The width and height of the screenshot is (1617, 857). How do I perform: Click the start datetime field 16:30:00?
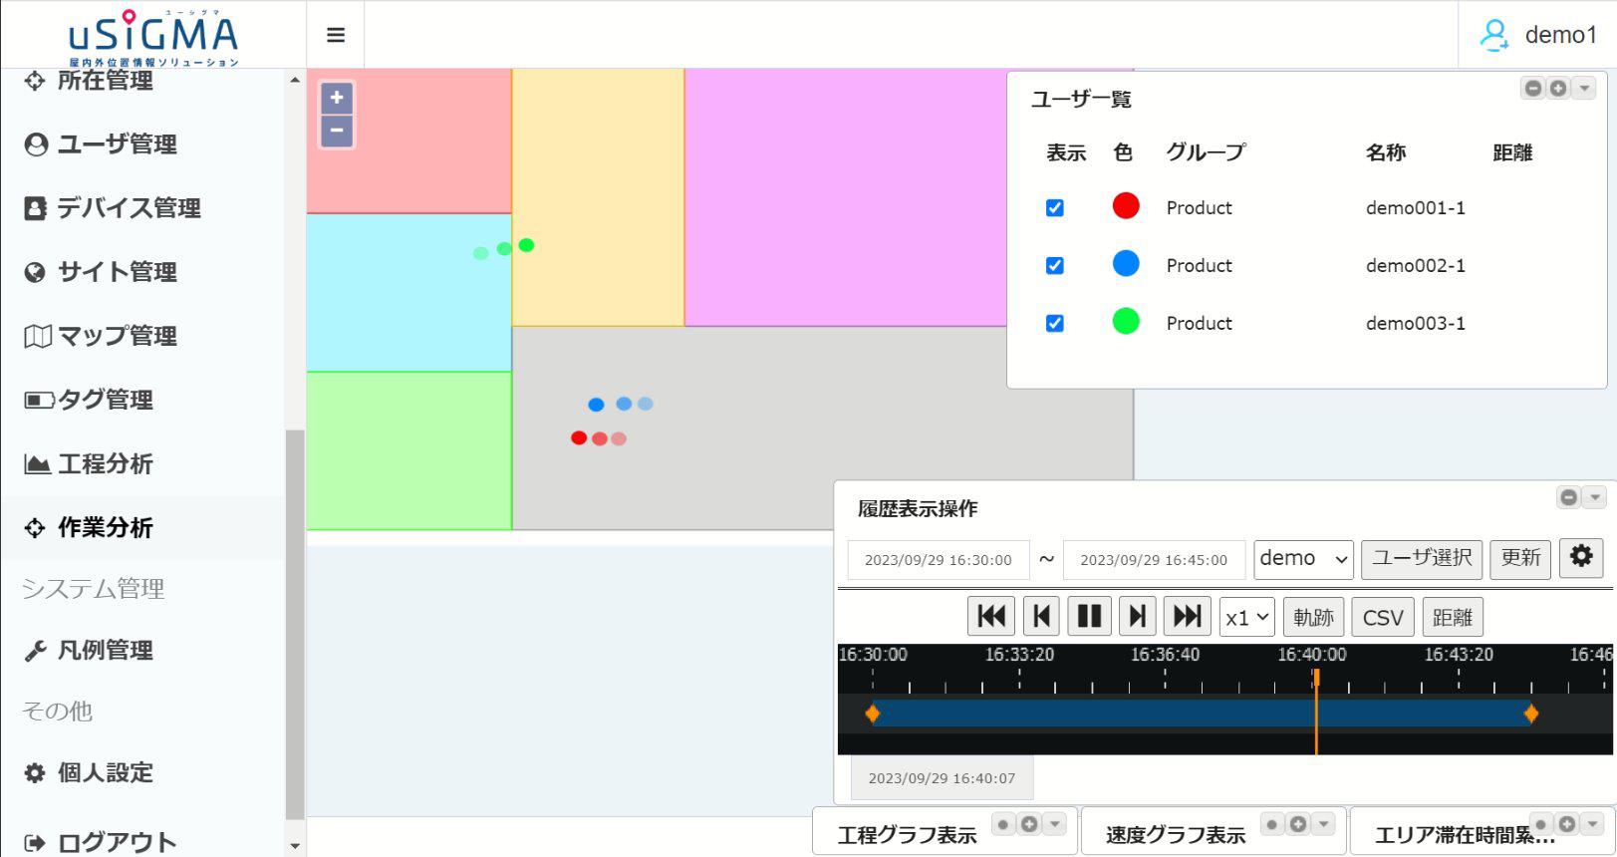point(938,560)
